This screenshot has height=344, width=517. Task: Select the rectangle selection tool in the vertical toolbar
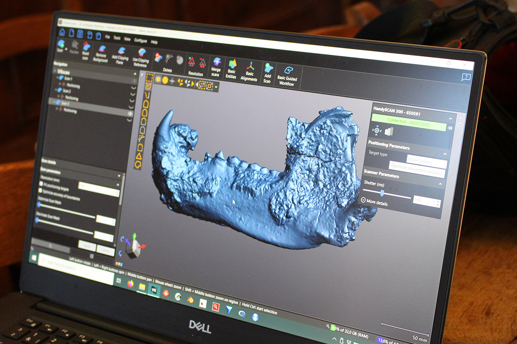coord(149,78)
